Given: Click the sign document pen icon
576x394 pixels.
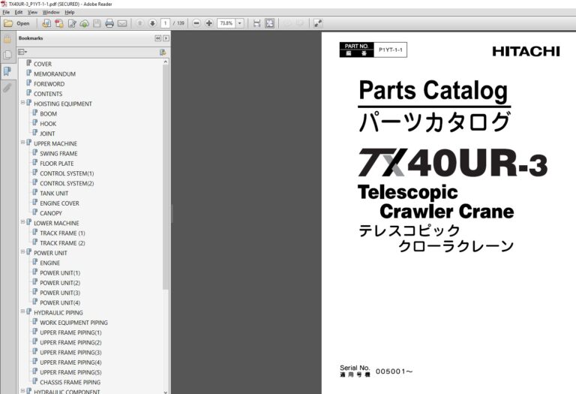Looking at the screenshot, I should pos(72,23).
